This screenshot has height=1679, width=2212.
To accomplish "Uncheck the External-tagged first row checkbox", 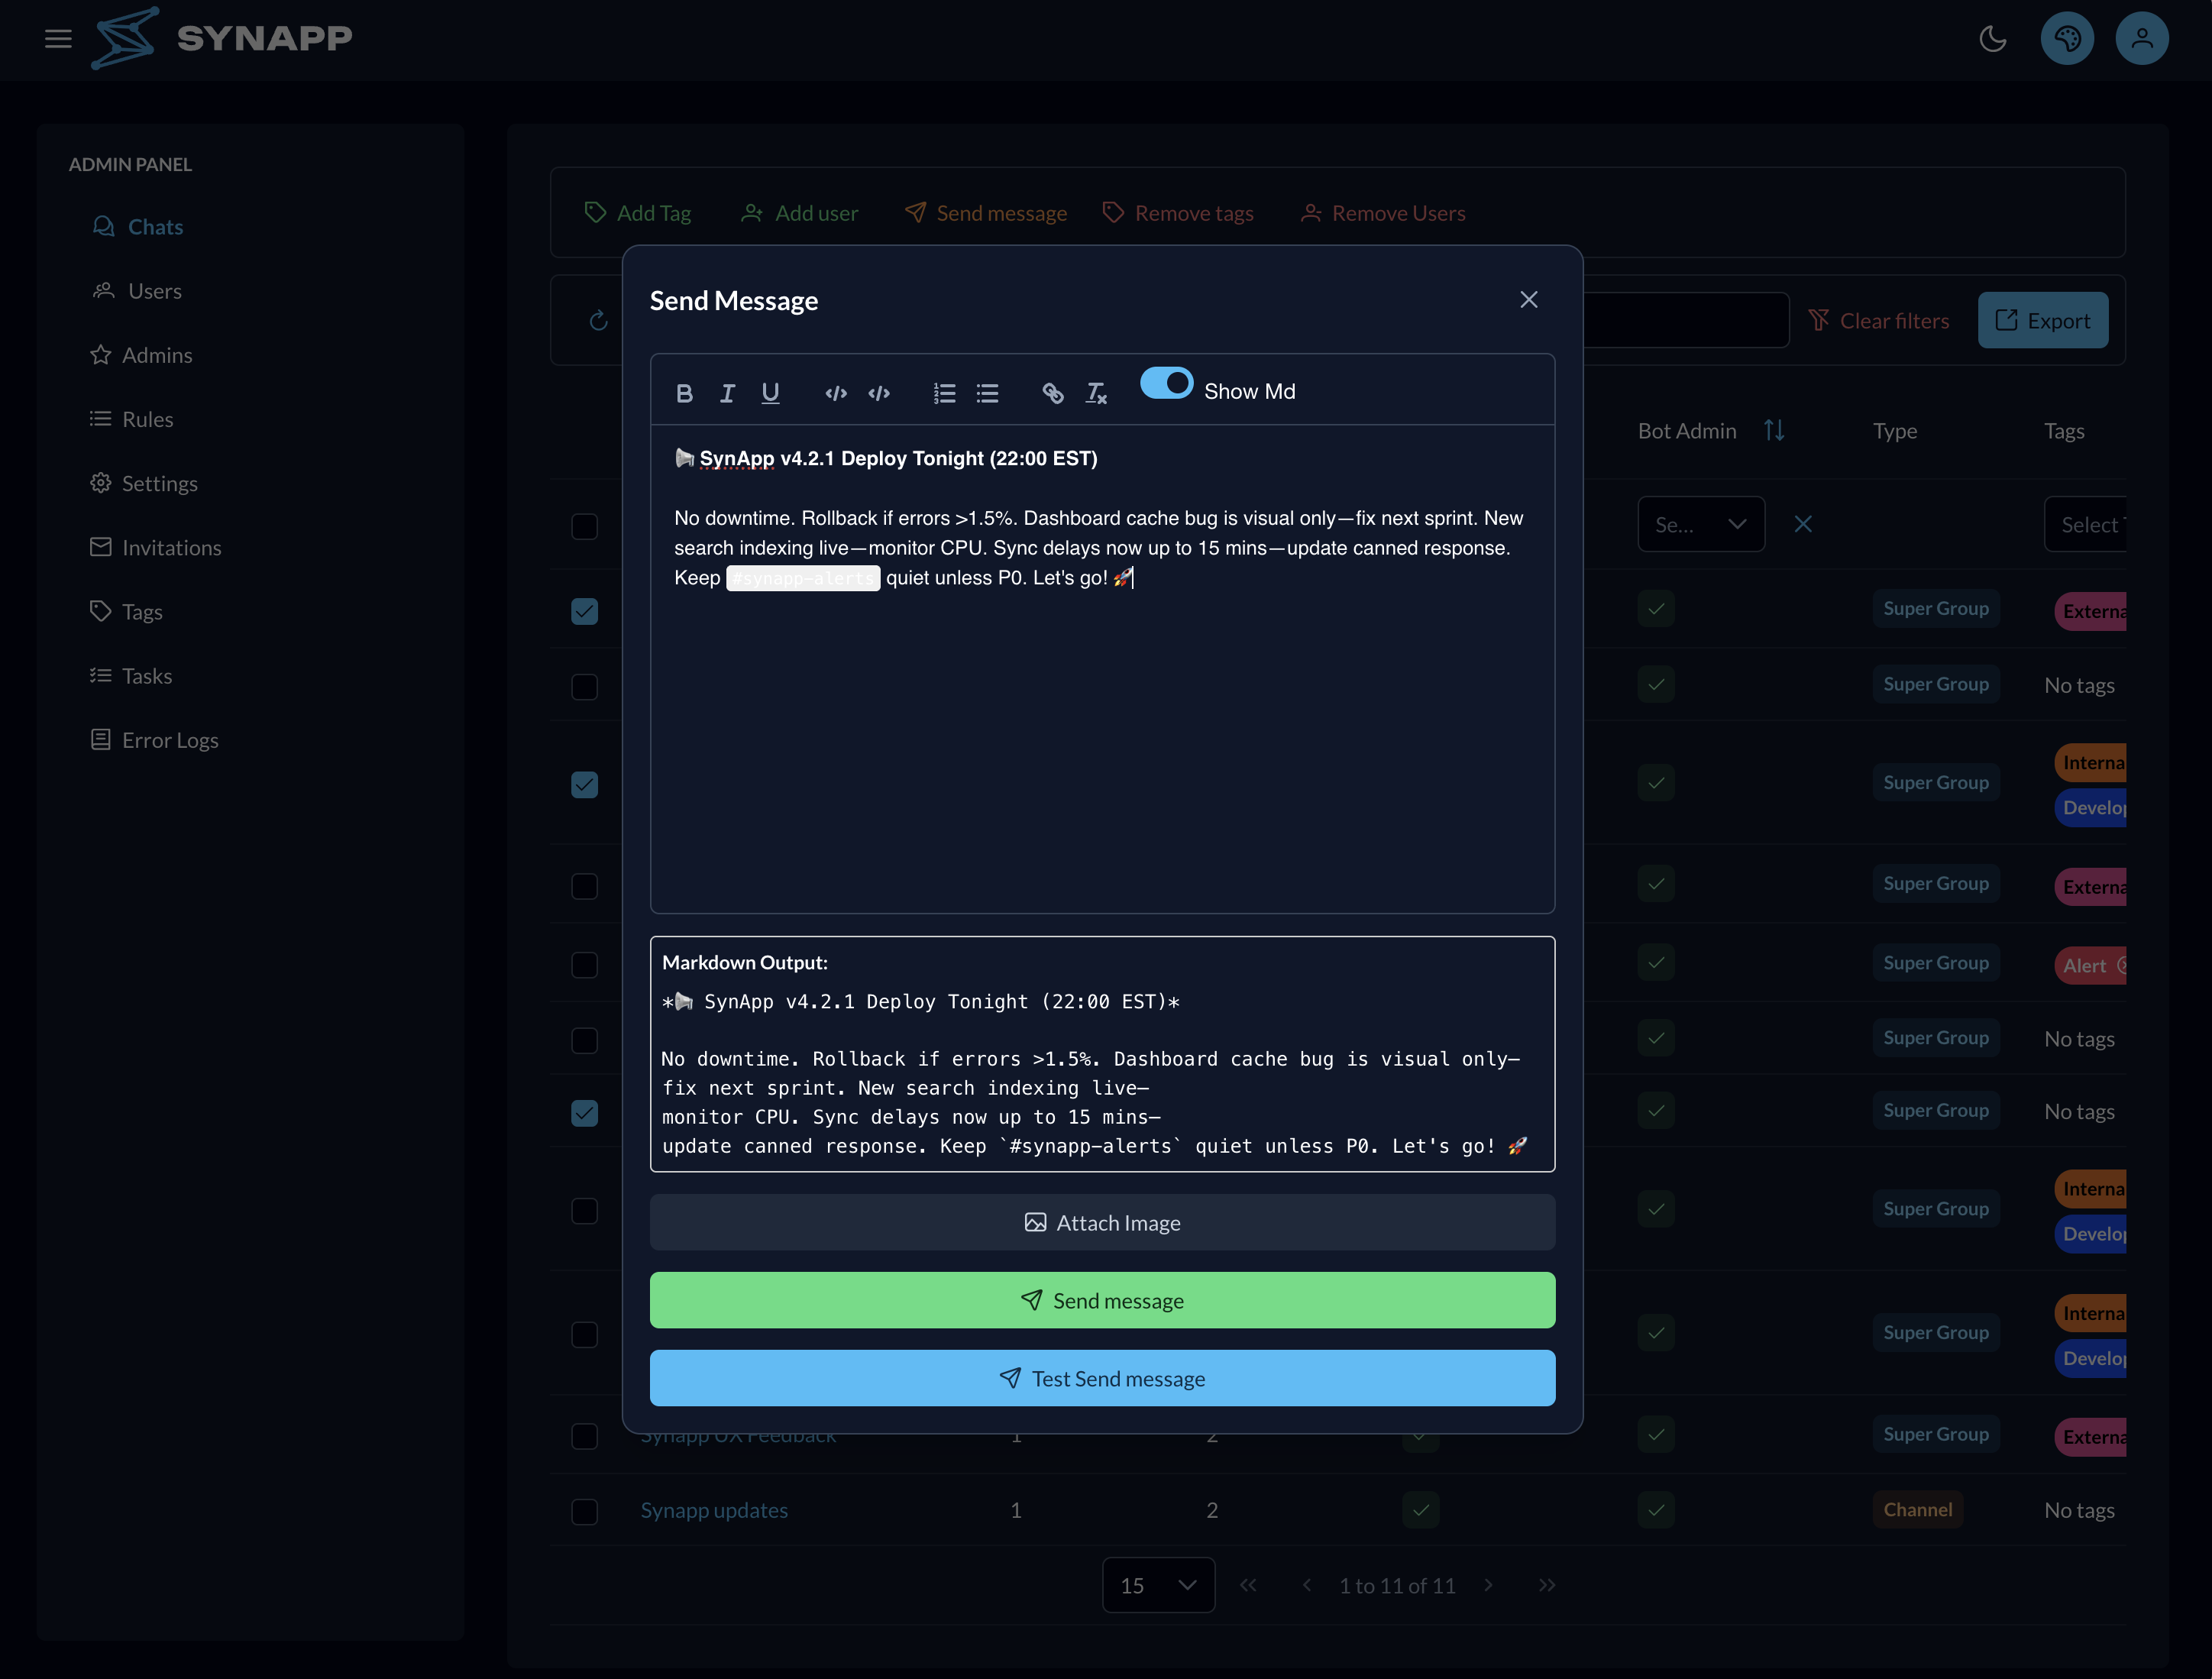I will tap(584, 611).
